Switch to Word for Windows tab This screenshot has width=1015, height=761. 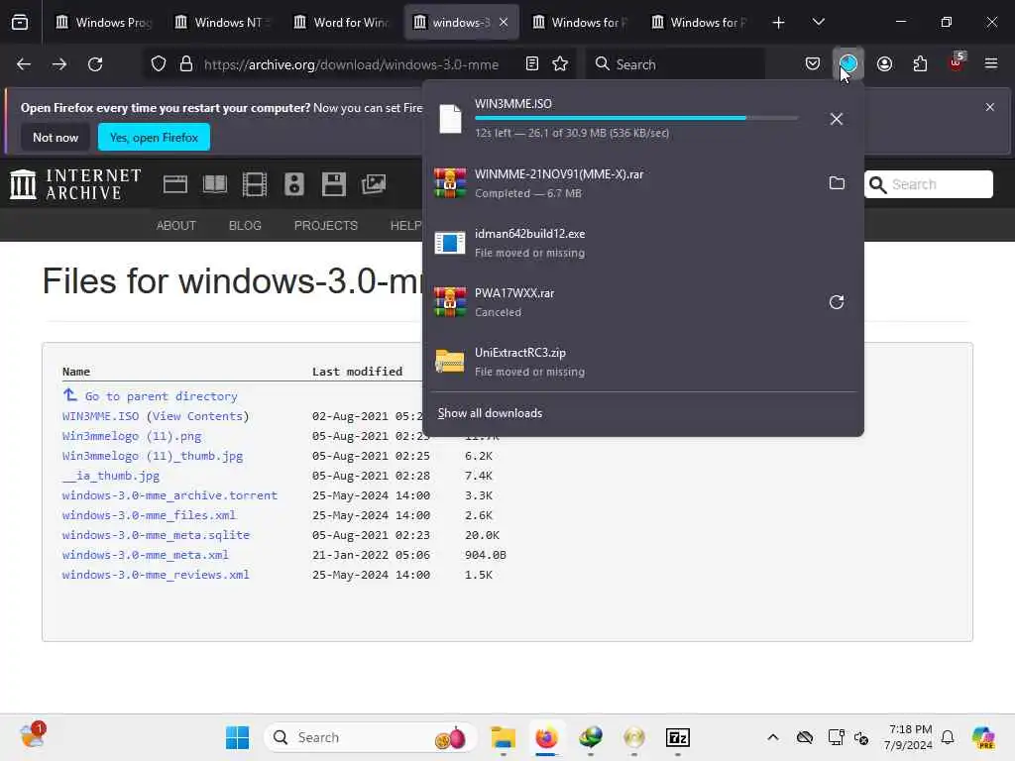(x=343, y=23)
